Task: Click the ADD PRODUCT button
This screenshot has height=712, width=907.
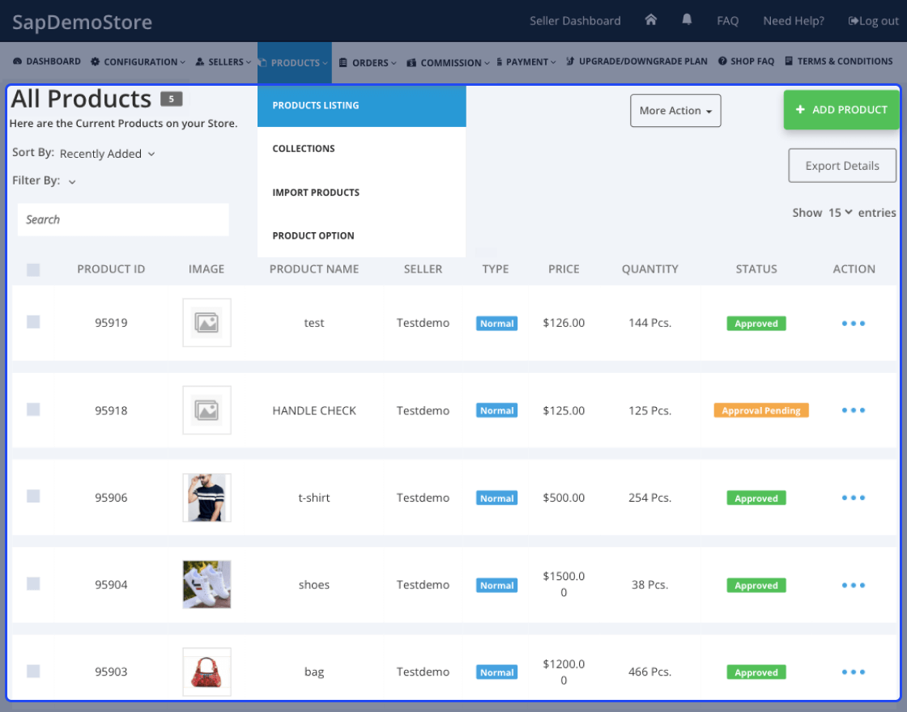Action: click(x=841, y=110)
